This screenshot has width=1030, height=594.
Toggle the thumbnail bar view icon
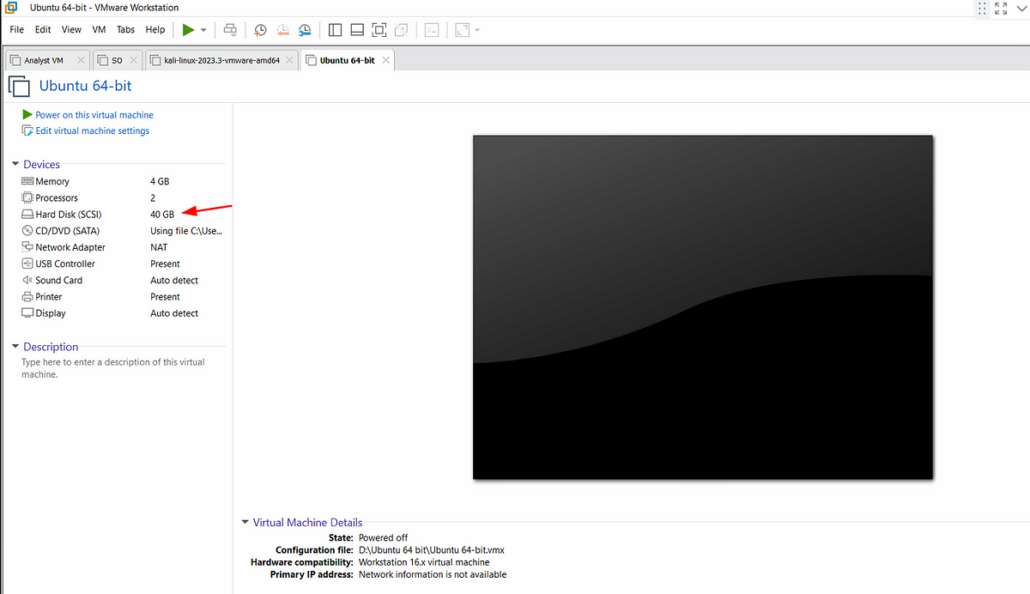click(357, 30)
